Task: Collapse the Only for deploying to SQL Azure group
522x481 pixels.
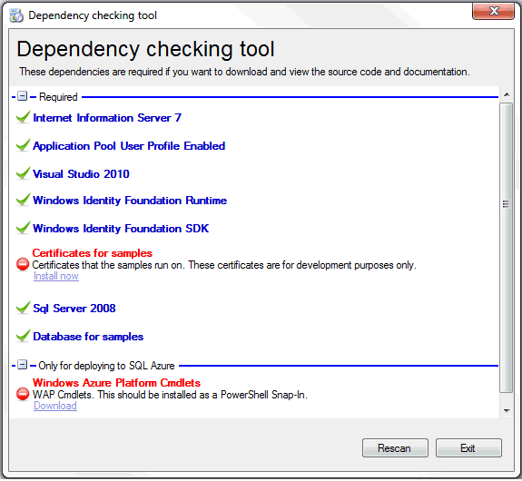Action: pos(23,365)
